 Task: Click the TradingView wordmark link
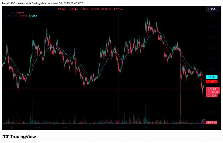pyautogui.click(x=23, y=137)
